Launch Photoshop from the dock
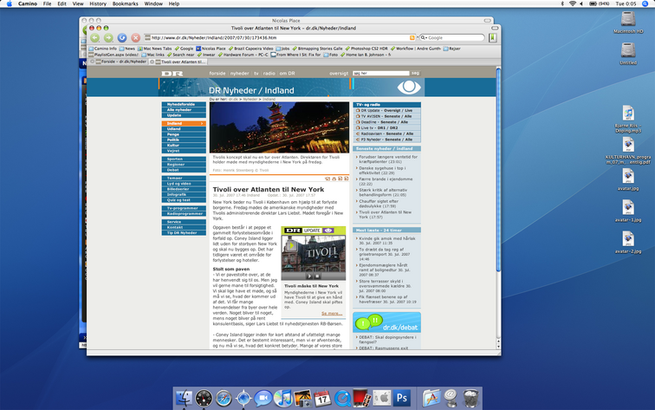 click(401, 398)
